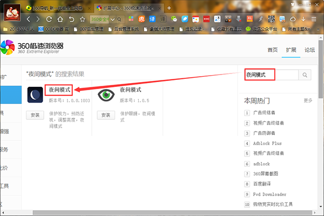
Task: Click the gray download arrow extension icon
Action: click(239, 19)
